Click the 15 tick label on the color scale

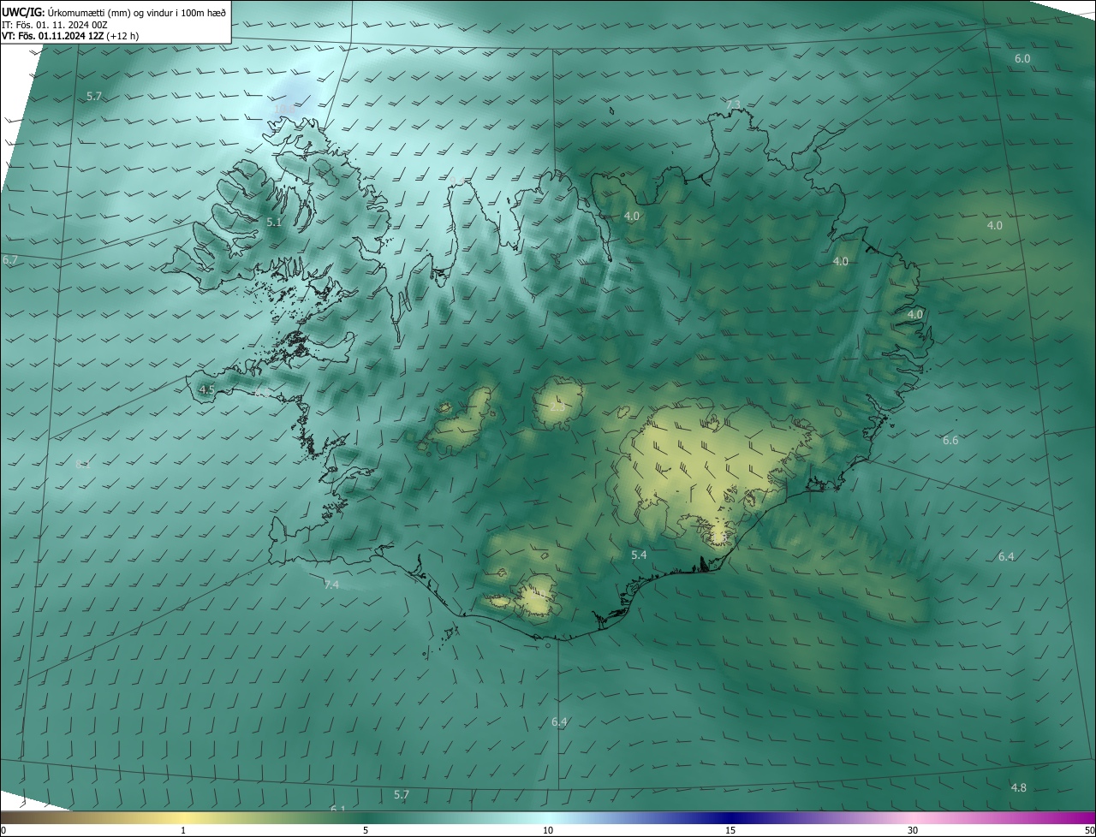coord(730,830)
